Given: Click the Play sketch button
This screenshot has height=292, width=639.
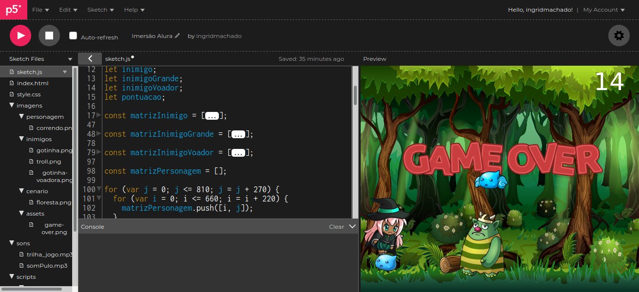Looking at the screenshot, I should 20,36.
